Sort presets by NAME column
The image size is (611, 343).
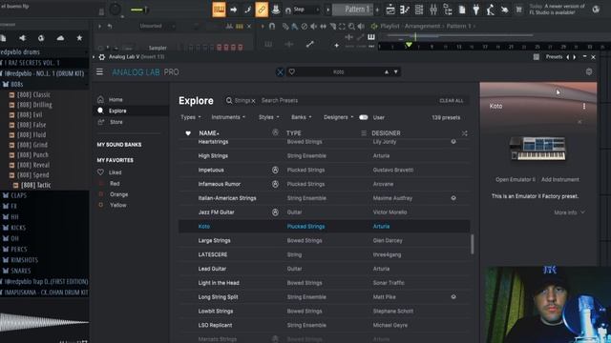(209, 133)
